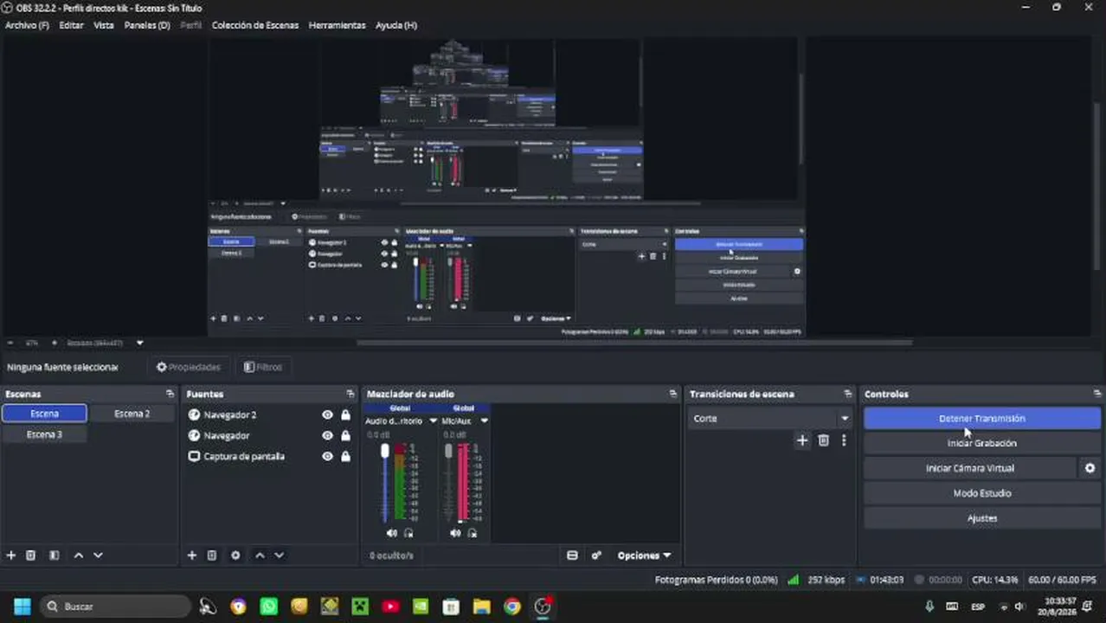Open Windows Start menu
Viewport: 1106px width, 623px height.
pyautogui.click(x=22, y=607)
